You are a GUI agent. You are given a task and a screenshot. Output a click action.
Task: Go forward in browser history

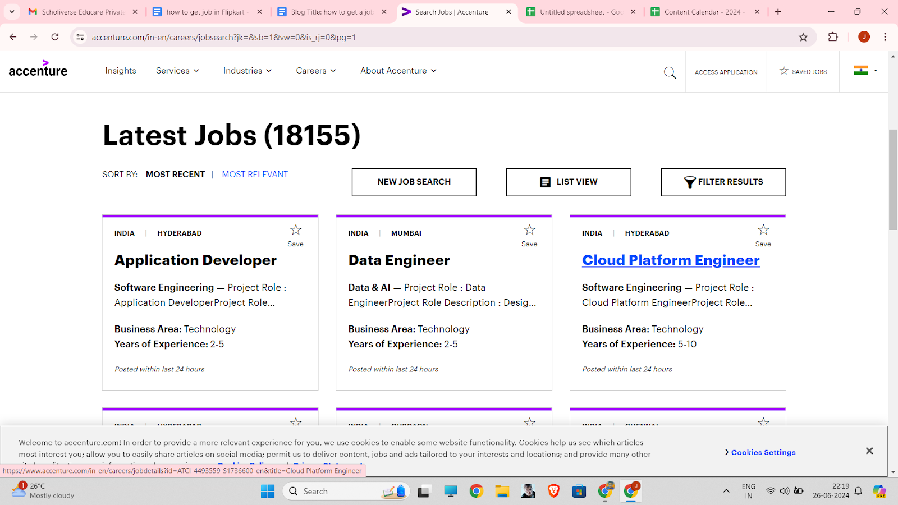[x=34, y=37]
